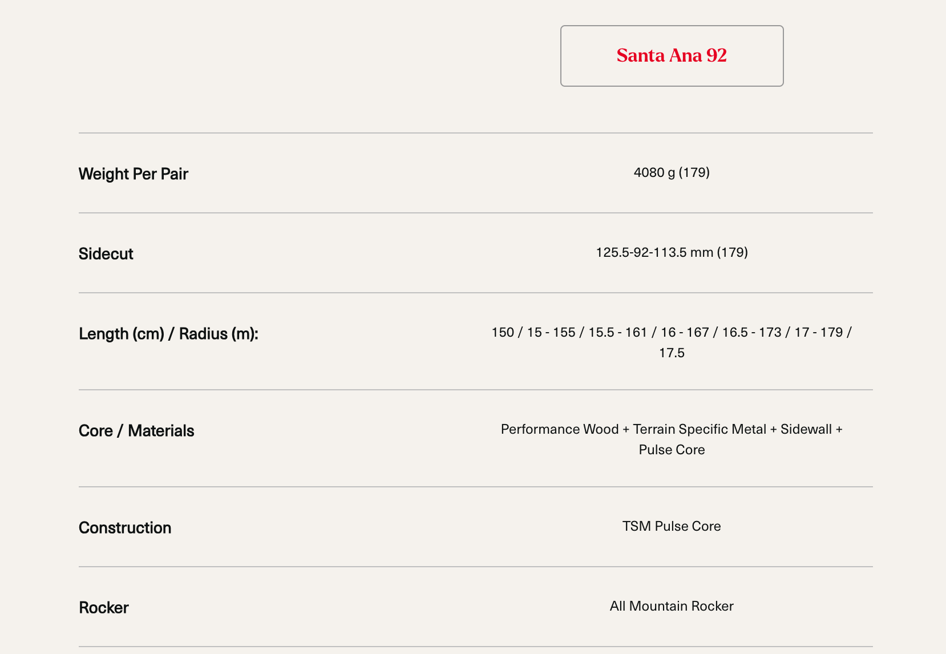Click the Performance Wood text
The image size is (946, 654).
[559, 429]
